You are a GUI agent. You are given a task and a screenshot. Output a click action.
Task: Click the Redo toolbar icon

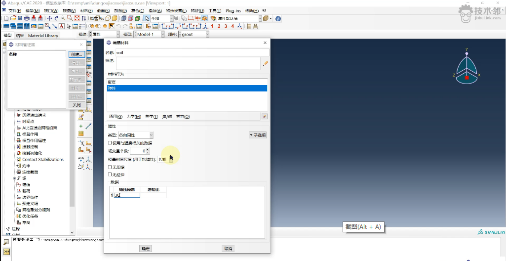125,26
